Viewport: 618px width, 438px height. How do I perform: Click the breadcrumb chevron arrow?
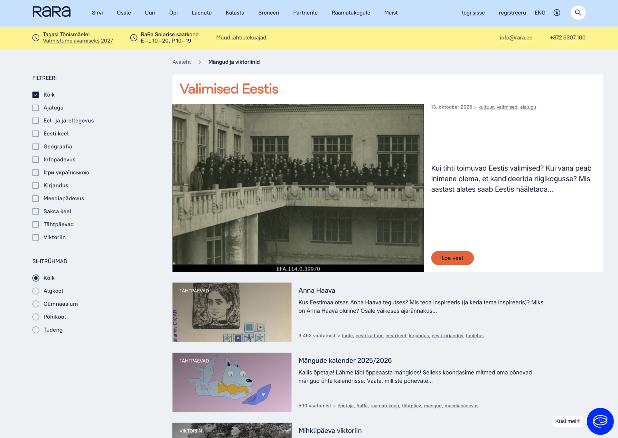pyautogui.click(x=200, y=62)
